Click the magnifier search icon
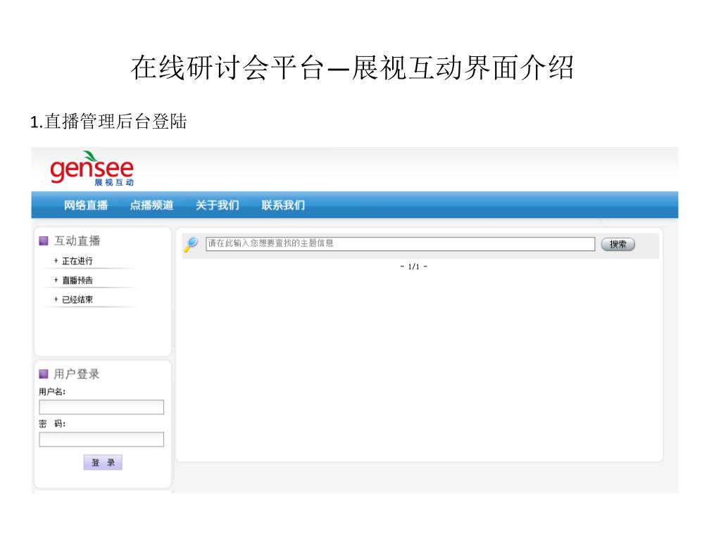Image resolution: width=721 pixels, height=540 pixels. point(191,244)
